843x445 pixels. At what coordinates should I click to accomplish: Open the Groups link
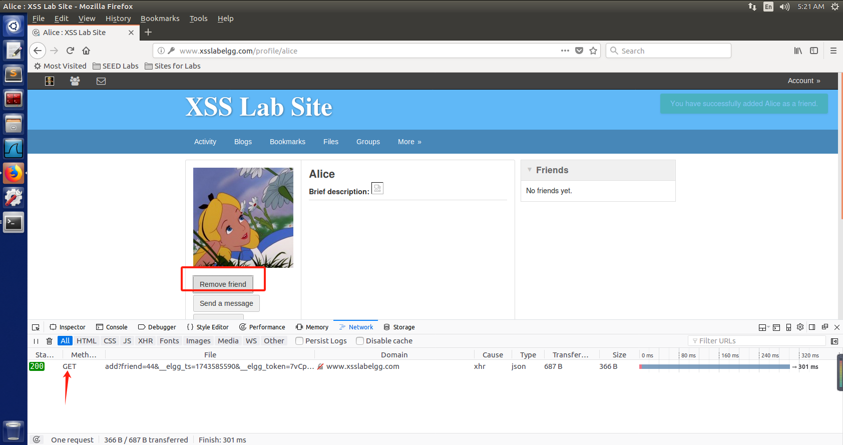pyautogui.click(x=368, y=142)
